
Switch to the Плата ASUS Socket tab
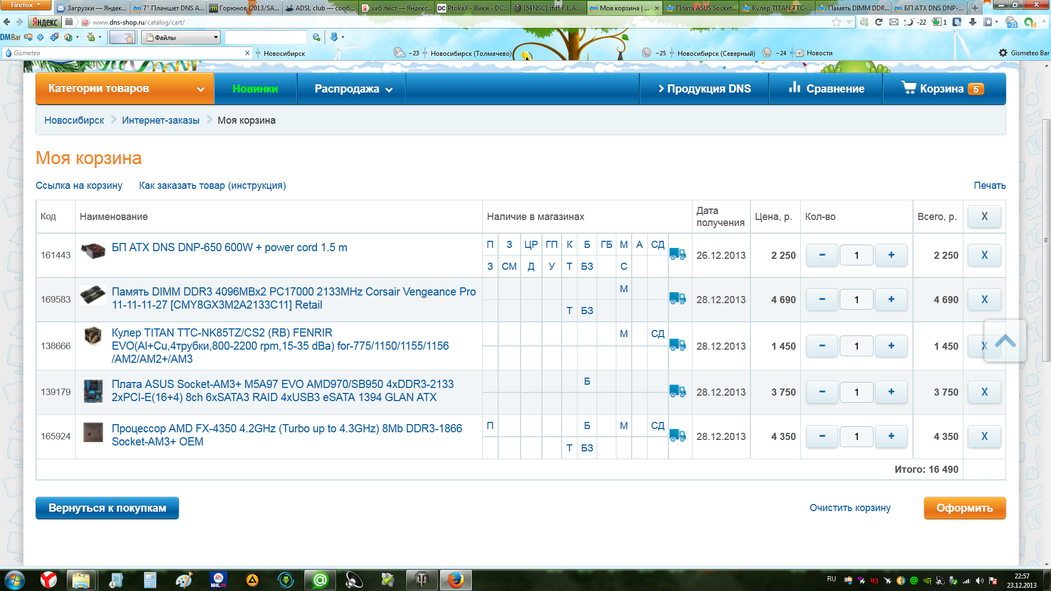701,8
